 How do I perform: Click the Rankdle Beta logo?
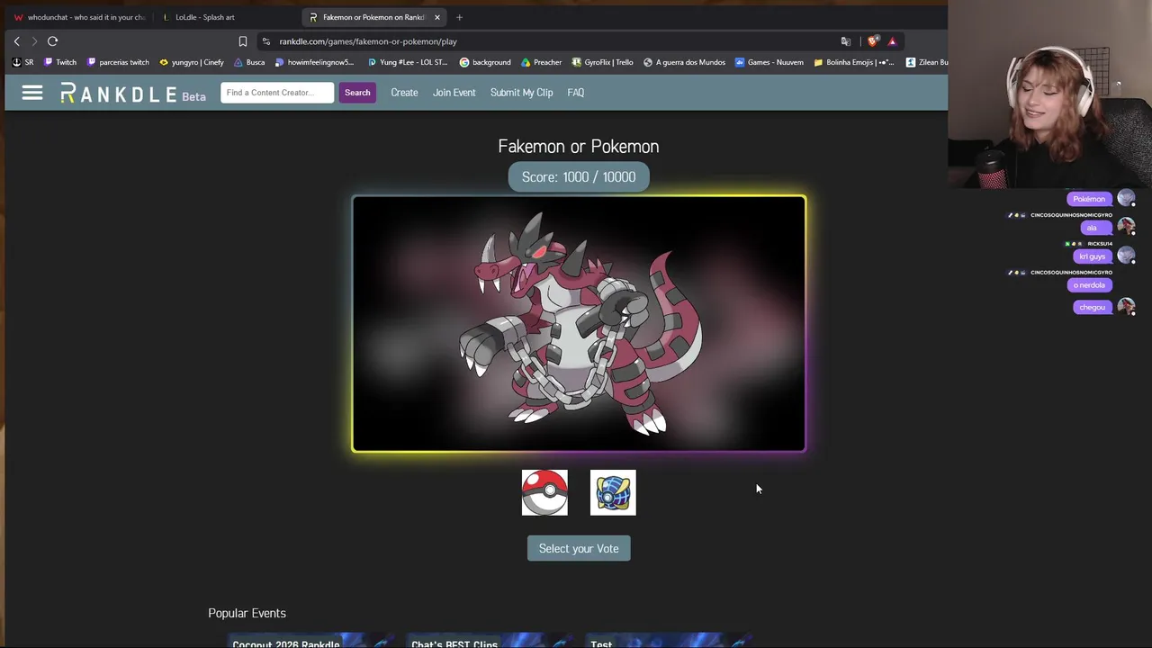[x=133, y=93]
